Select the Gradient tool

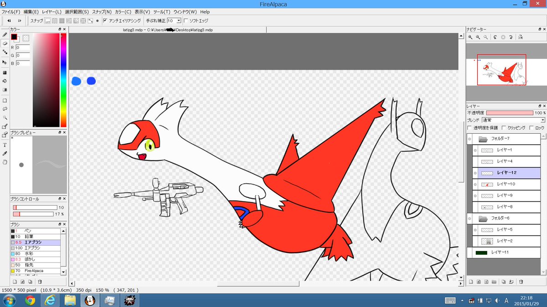[x=5, y=90]
